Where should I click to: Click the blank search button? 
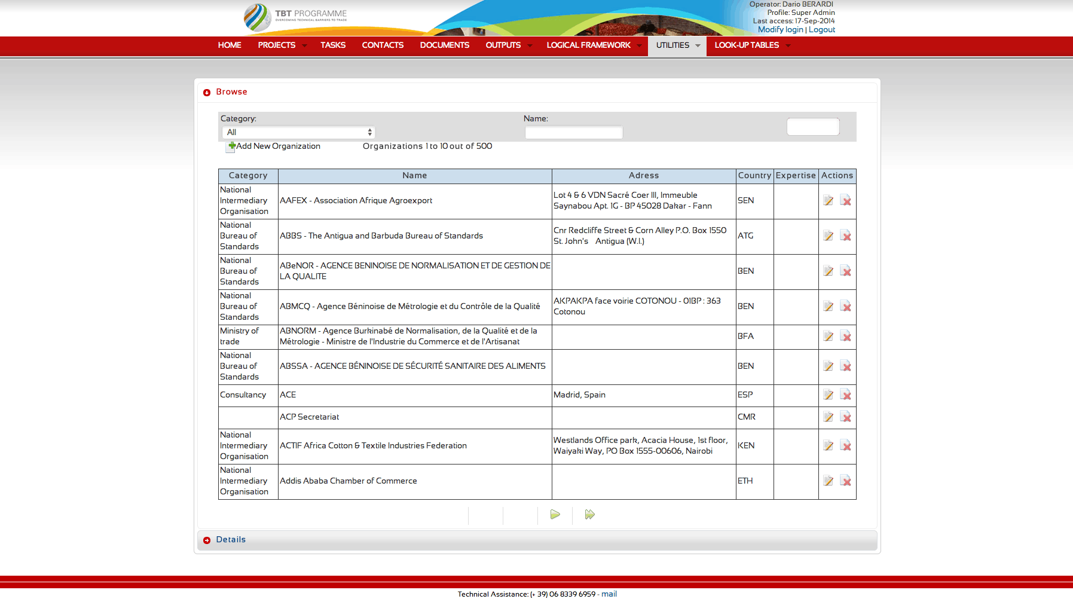[813, 127]
